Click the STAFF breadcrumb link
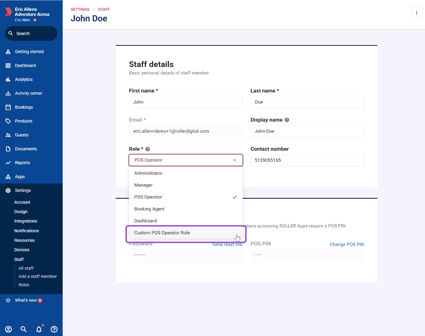The width and height of the screenshot is (425, 336). 104,9
